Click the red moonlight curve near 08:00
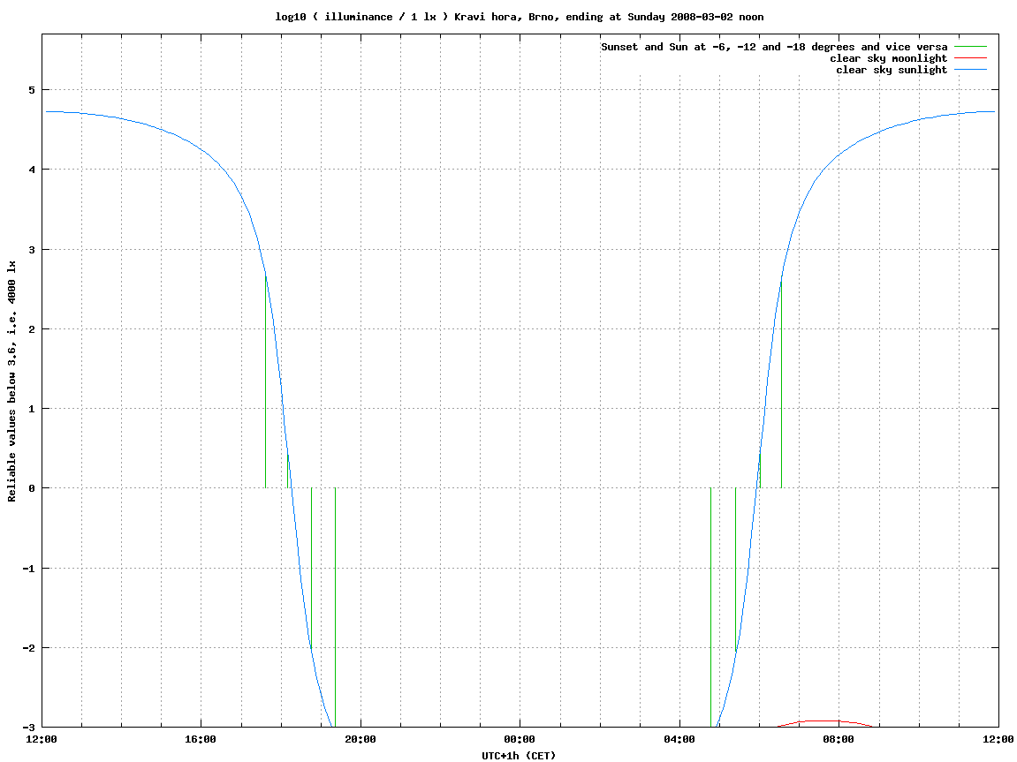Viewport: 1017px width, 762px height. point(827,721)
